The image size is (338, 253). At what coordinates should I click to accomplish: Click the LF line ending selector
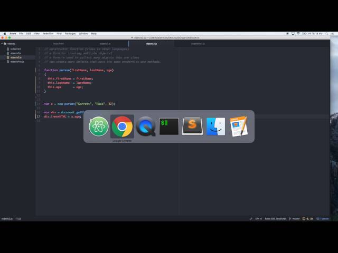click(251, 219)
